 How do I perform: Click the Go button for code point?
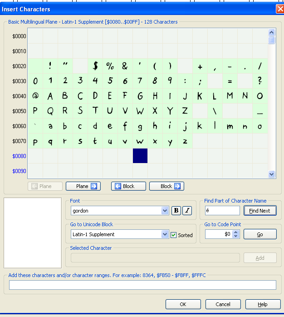coord(260,234)
